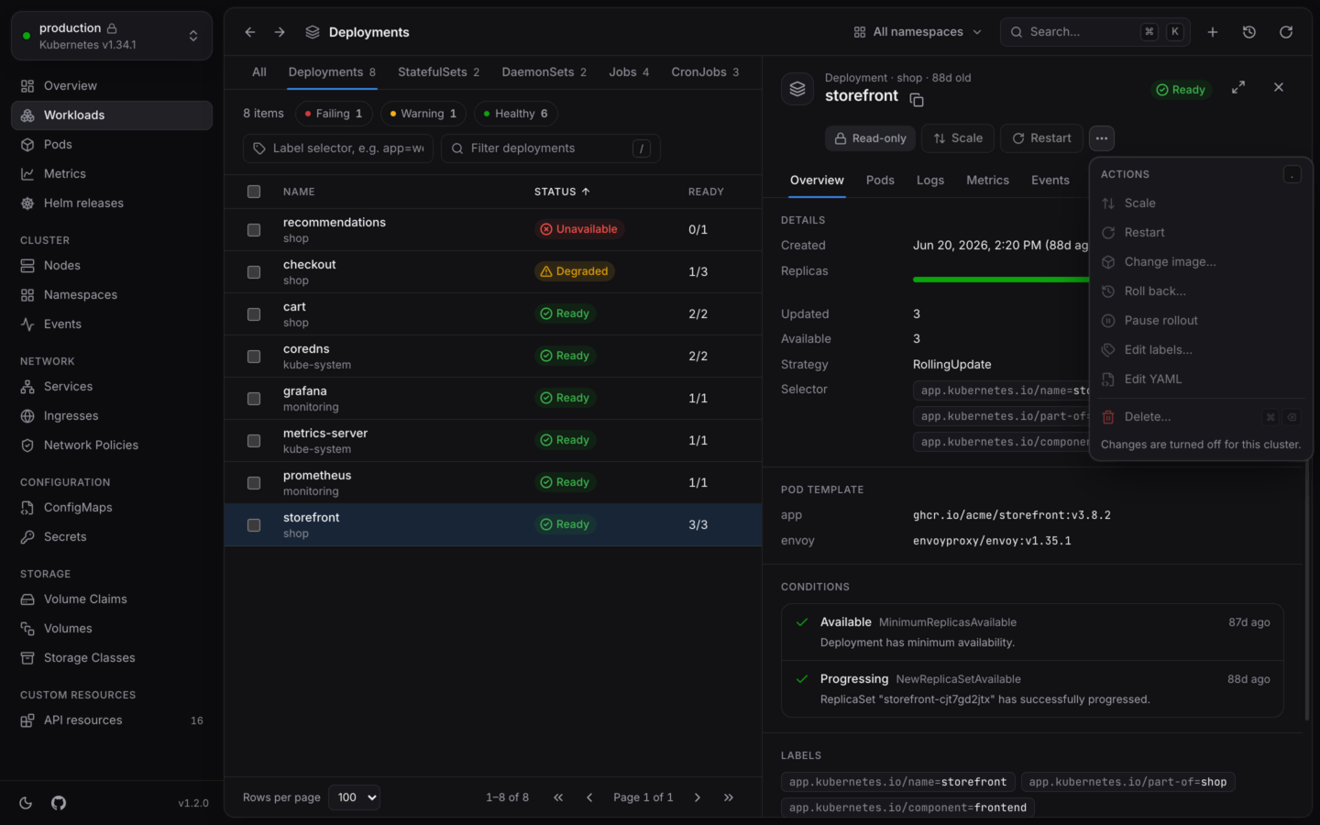The width and height of the screenshot is (1320, 825).
Task: Switch to the StatefulSets tab
Action: click(x=438, y=72)
